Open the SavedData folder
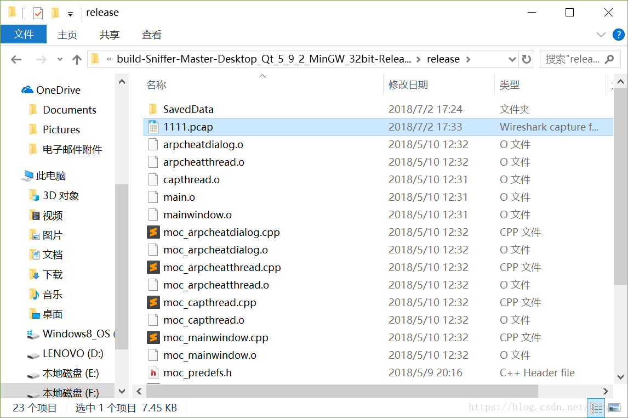The image size is (628, 418). [188, 109]
